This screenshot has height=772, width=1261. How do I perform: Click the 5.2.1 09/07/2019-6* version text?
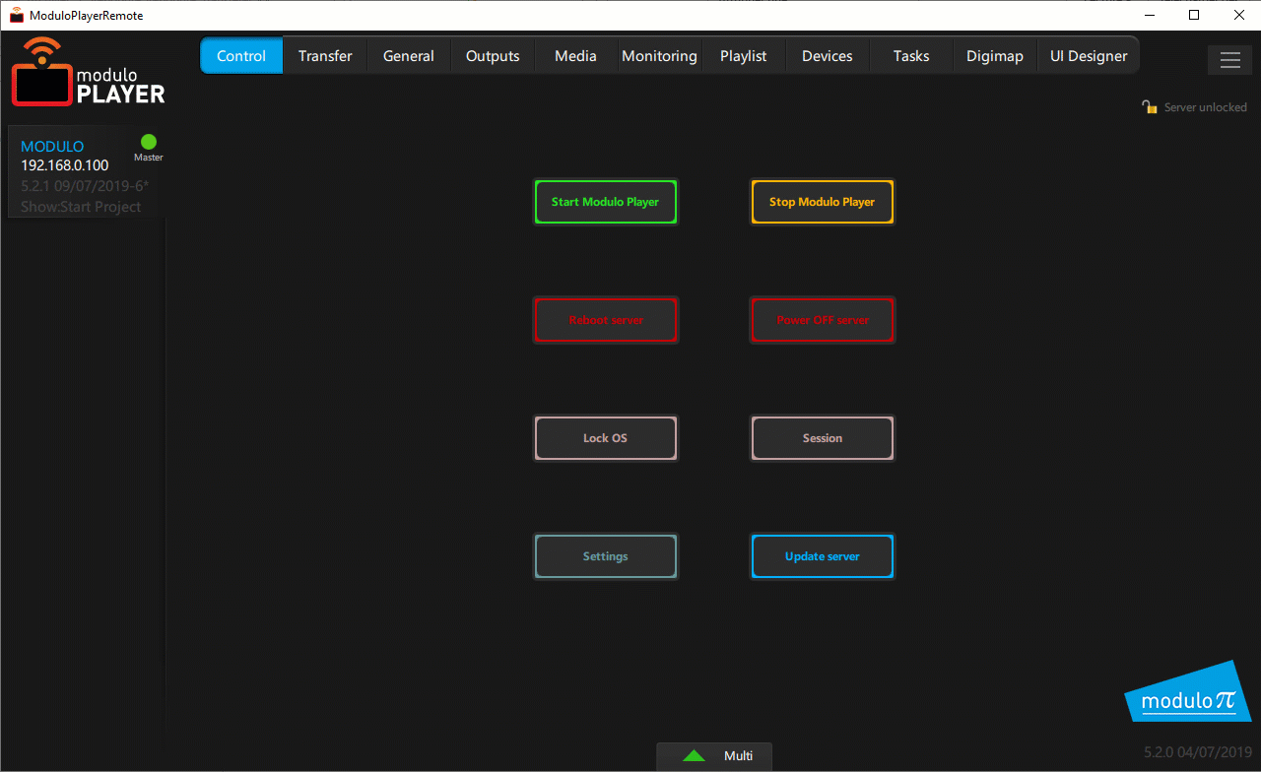click(85, 186)
